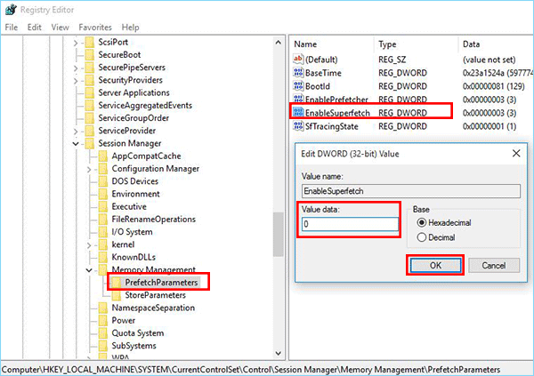The image size is (534, 376).
Task: Collapse the Session Manager tree node
Action: (76, 144)
